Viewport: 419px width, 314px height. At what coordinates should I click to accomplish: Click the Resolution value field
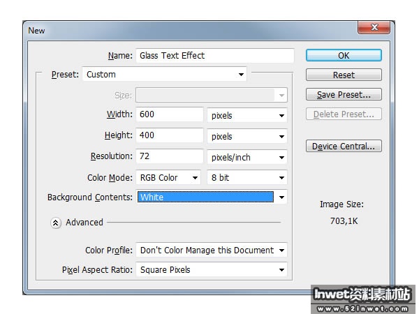170,157
